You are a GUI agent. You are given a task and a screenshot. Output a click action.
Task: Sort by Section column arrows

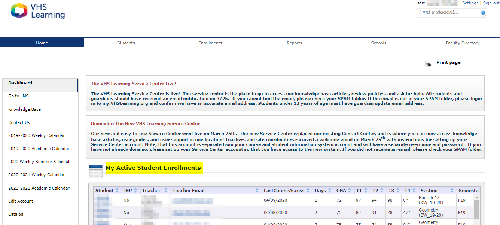pyautogui.click(x=452, y=191)
